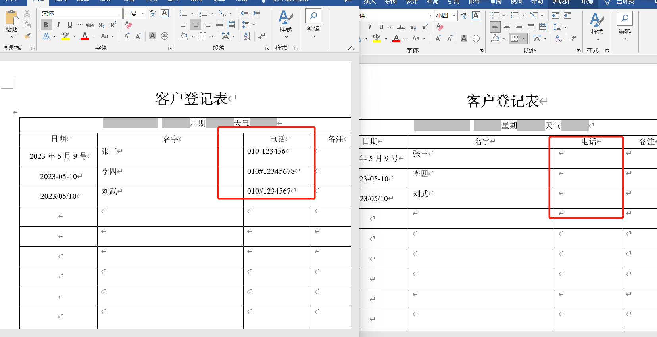Open font dialog launcher in left window

tap(170, 48)
